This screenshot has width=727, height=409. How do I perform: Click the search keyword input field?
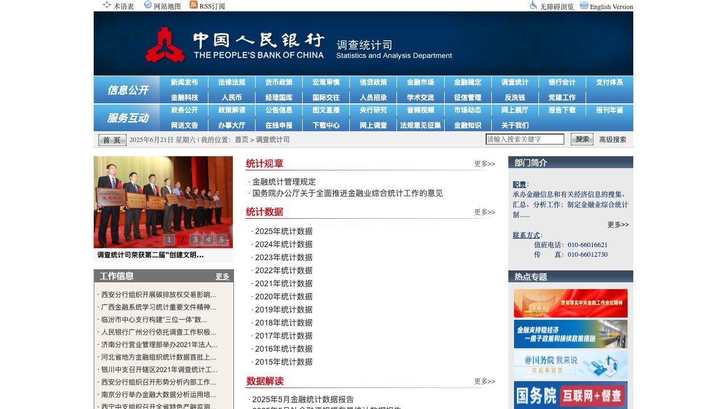(525, 139)
